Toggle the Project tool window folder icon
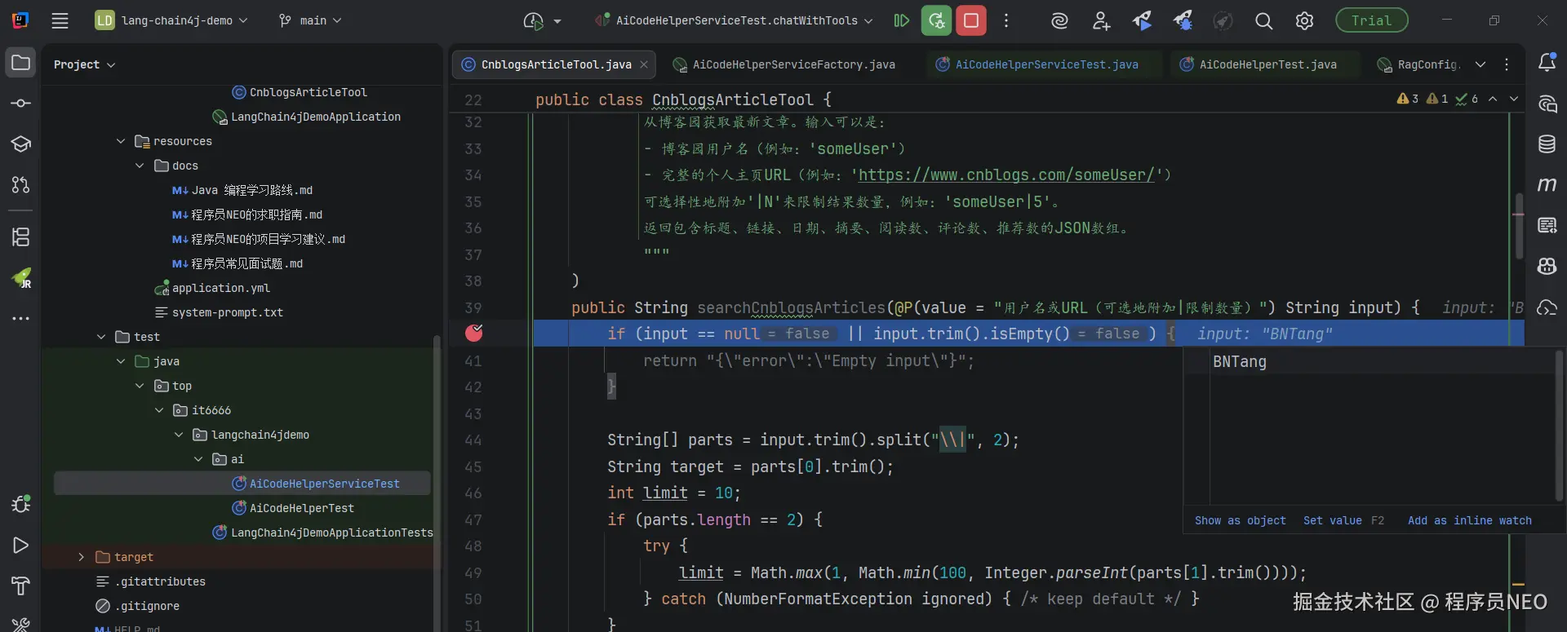 [21, 63]
